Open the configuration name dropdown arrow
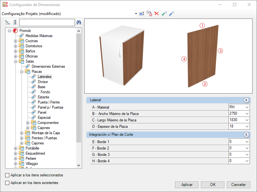Viewport: 257px width, 192px height. point(136,13)
